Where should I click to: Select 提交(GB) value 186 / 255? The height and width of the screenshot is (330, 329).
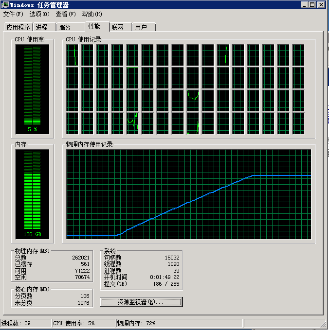[x=166, y=284]
